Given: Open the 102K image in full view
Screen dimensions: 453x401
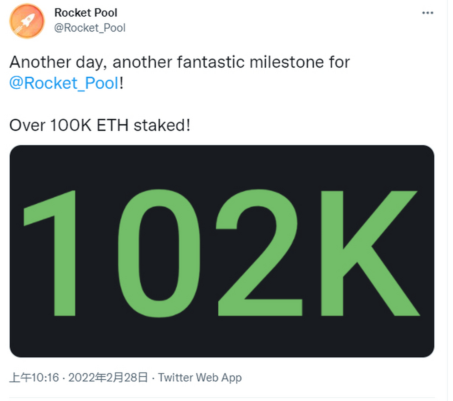Looking at the screenshot, I should [222, 251].
